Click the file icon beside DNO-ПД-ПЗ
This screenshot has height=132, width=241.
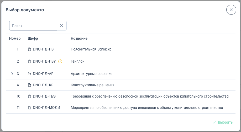click(30, 49)
